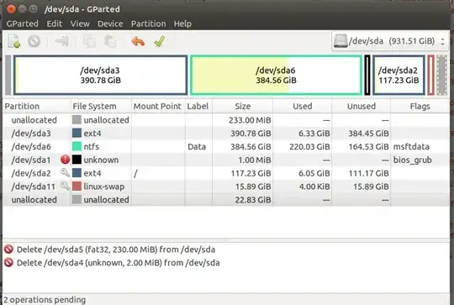Apply all operations with green checkmark
Viewport: 454px width, 305px height.
pyautogui.click(x=160, y=41)
